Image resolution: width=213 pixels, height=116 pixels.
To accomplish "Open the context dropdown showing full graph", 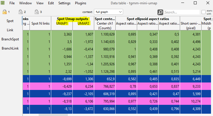I will click(x=109, y=12).
